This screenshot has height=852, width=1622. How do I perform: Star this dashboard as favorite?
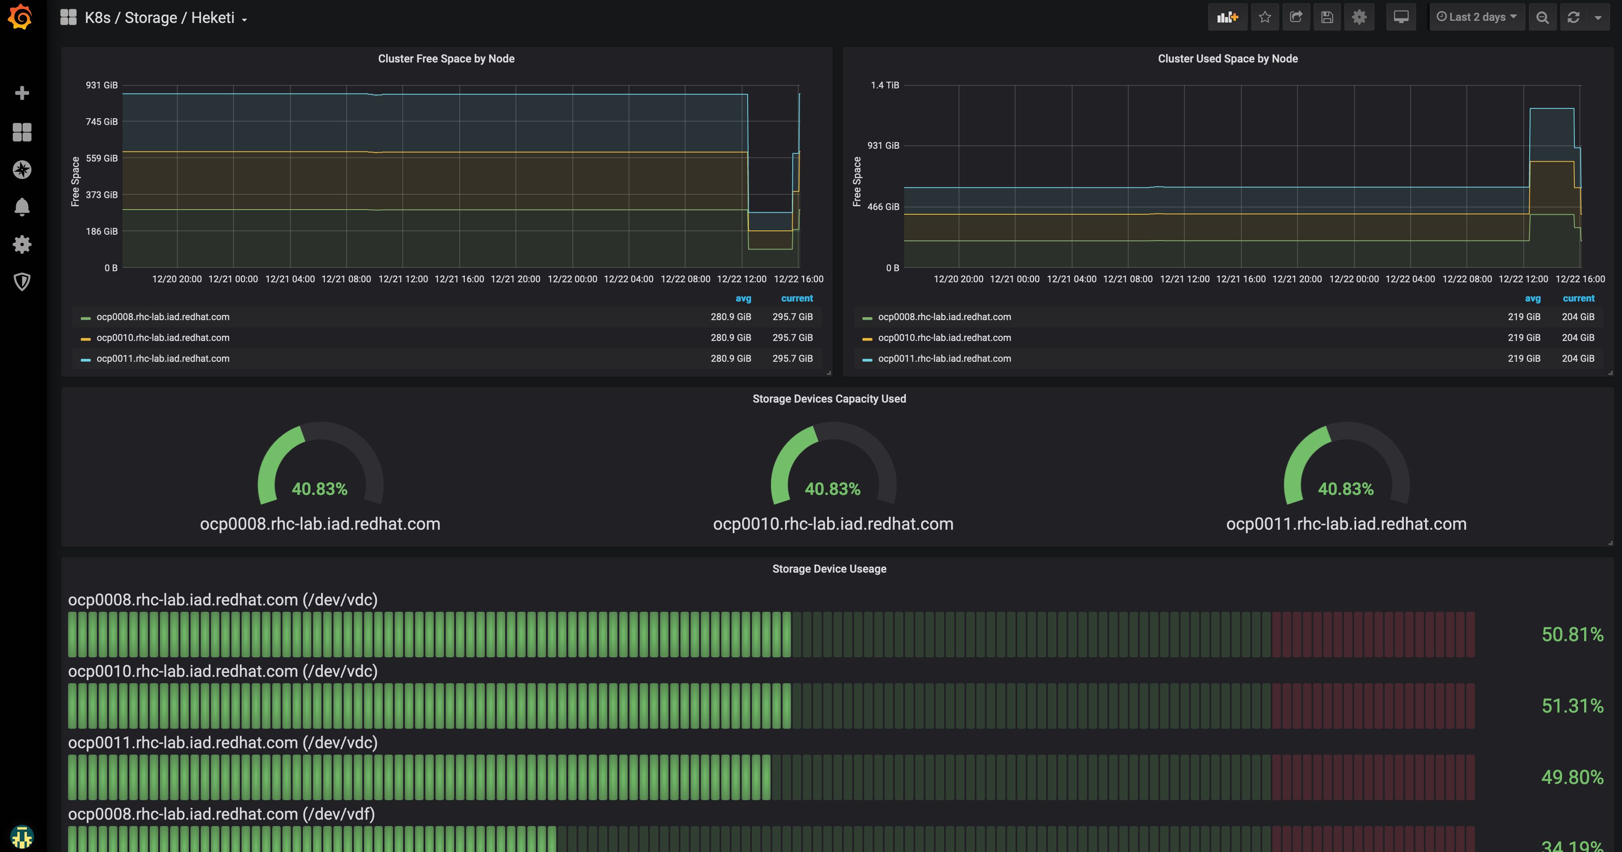pos(1264,17)
